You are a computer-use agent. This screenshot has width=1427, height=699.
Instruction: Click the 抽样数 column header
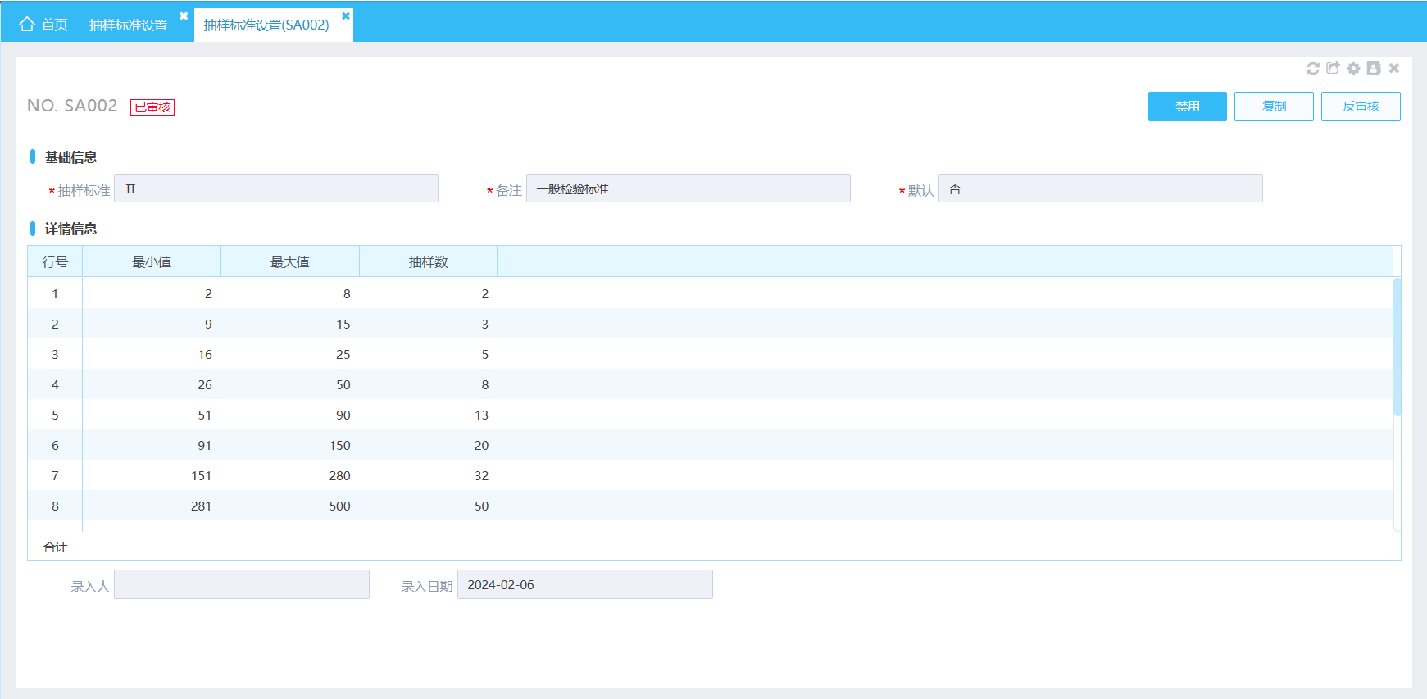pyautogui.click(x=429, y=261)
